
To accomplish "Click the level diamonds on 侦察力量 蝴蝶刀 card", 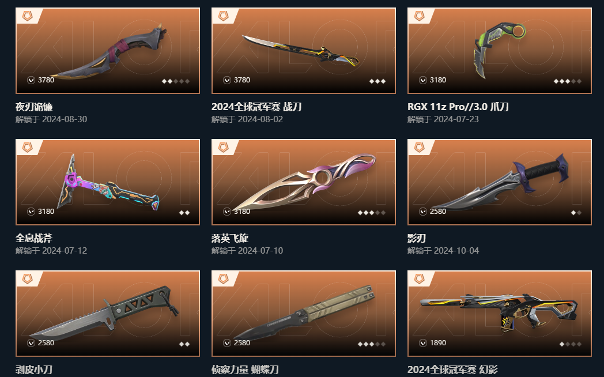I will coord(372,344).
